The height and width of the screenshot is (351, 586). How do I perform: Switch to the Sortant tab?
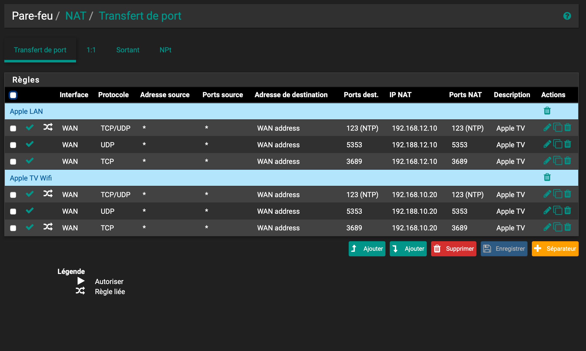pos(128,50)
